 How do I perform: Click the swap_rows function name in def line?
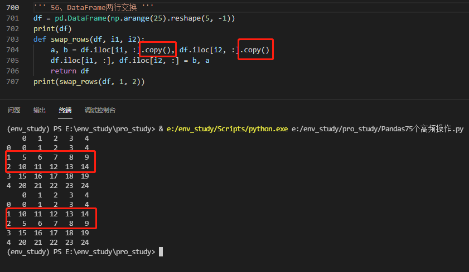(x=70, y=39)
